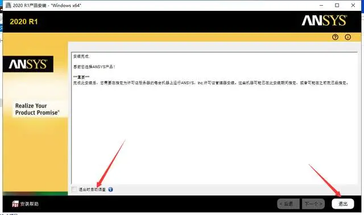This screenshot has width=364, height=215.
Task: Click the installer title bar app icon
Action: click(x=9, y=5)
